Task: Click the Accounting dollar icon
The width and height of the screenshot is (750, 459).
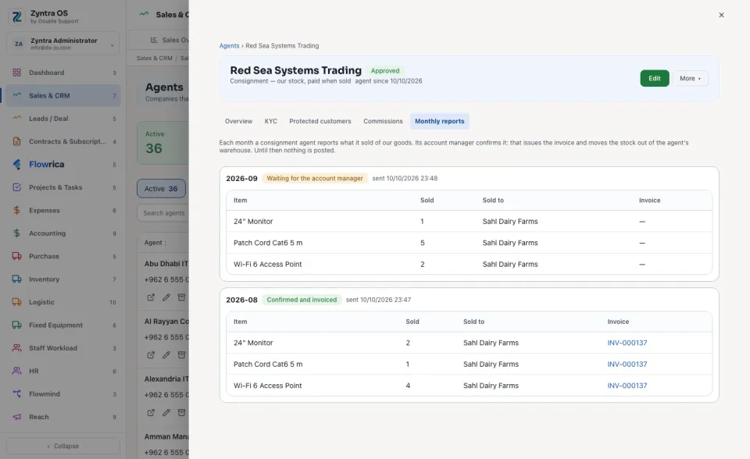Action: pos(16,233)
